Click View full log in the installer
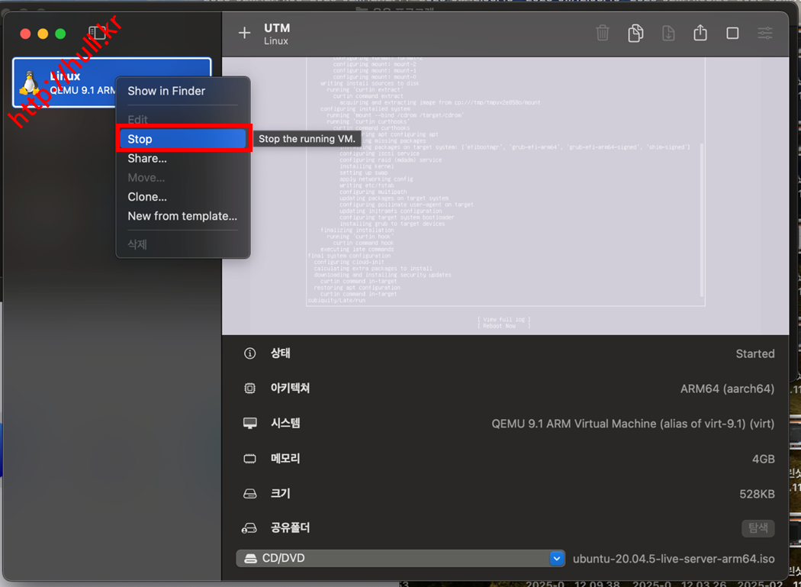Screen dimensions: 801x587 point(503,320)
